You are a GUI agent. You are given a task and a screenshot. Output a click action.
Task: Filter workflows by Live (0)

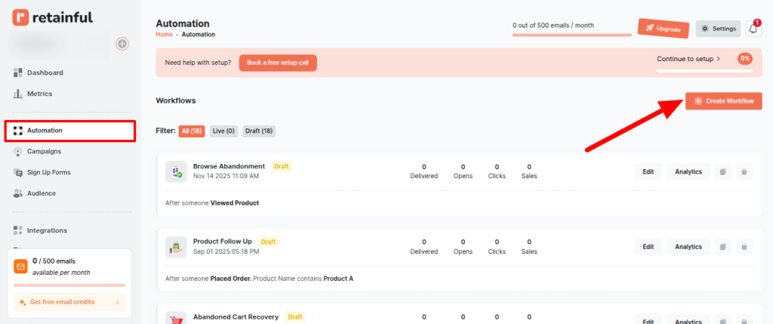223,131
